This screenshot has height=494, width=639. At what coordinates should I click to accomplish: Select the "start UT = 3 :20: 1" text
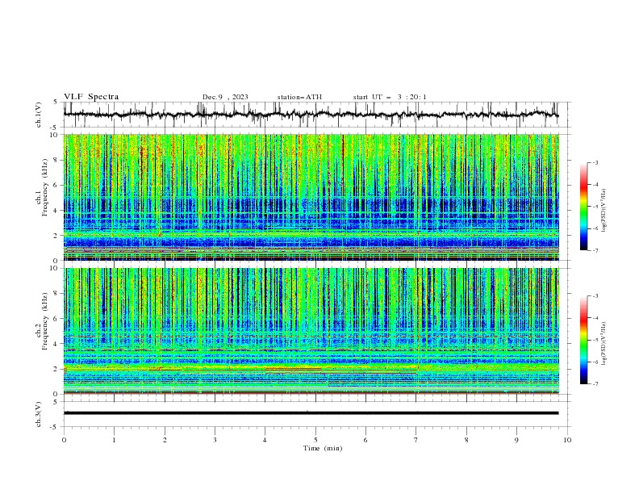[x=390, y=97]
